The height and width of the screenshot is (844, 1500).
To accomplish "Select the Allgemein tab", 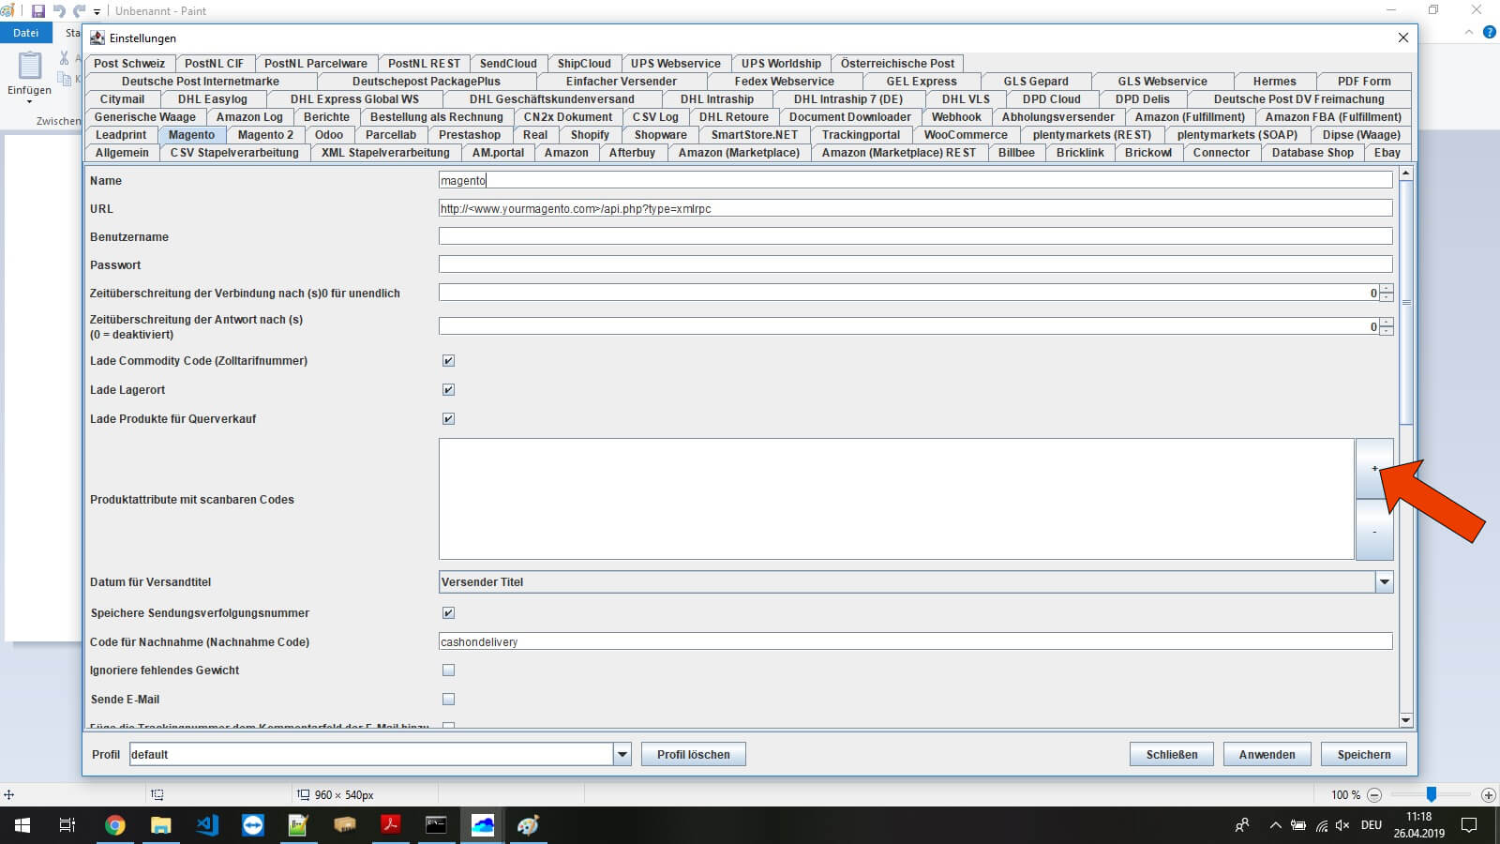I will tap(122, 153).
